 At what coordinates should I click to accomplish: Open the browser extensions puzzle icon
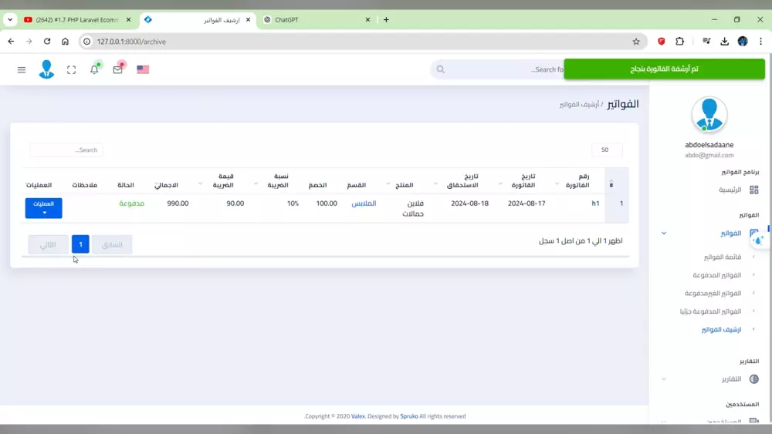pos(680,42)
